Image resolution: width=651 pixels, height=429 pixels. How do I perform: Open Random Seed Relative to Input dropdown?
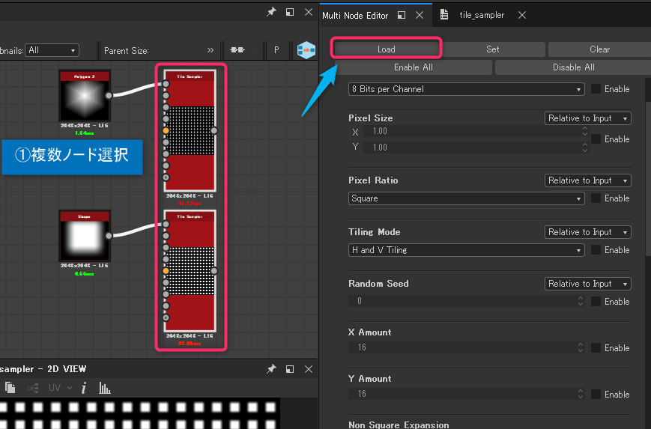tap(587, 284)
